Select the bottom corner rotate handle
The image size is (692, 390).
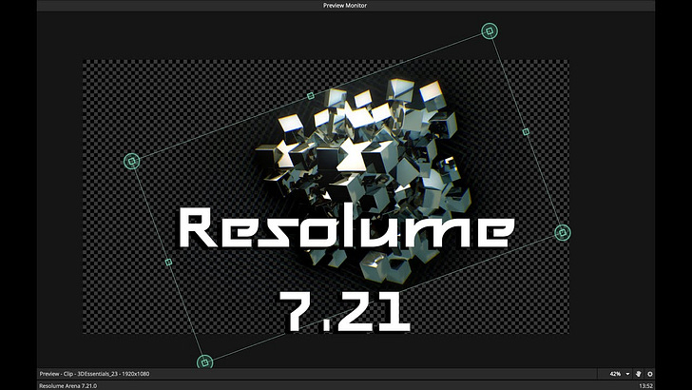[204, 362]
